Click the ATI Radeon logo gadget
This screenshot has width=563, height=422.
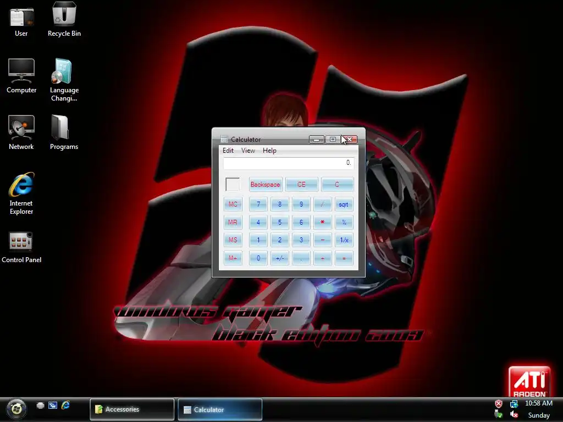click(x=529, y=382)
